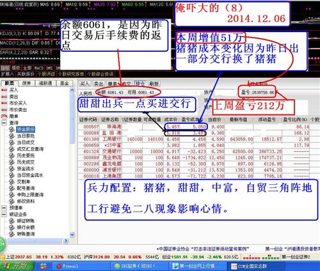Click the icon beside 转账查询
The image size is (320, 271).
coord(12,234)
